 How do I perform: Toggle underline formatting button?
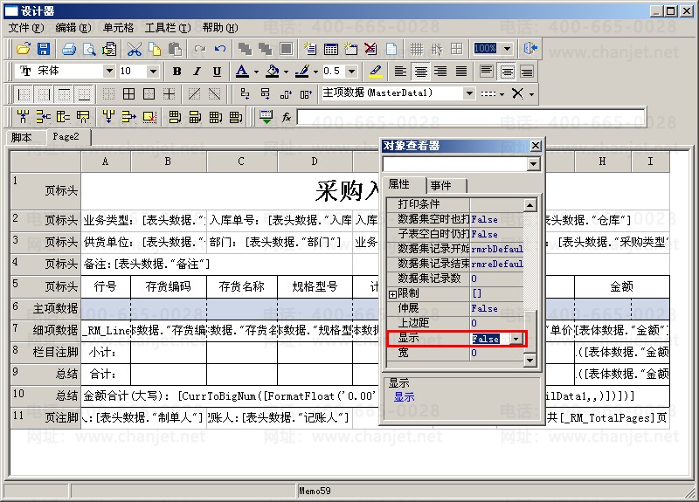point(217,72)
